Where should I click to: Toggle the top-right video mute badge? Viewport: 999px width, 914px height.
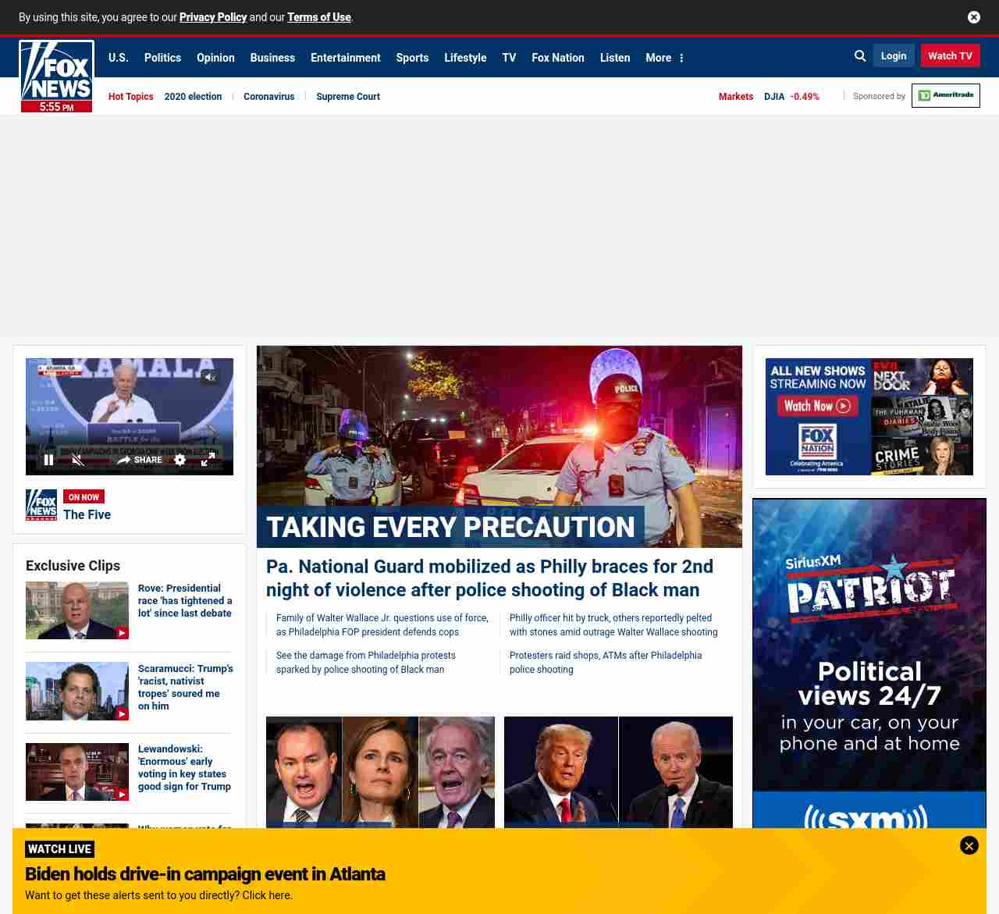209,378
